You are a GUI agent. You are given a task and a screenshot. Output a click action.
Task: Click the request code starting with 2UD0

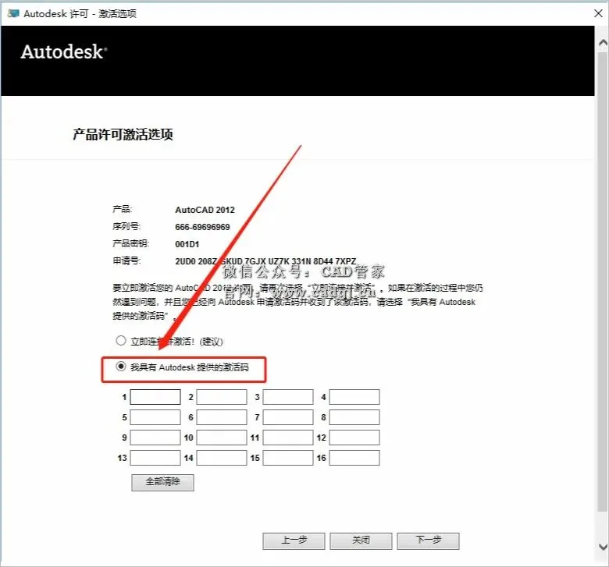pos(265,261)
